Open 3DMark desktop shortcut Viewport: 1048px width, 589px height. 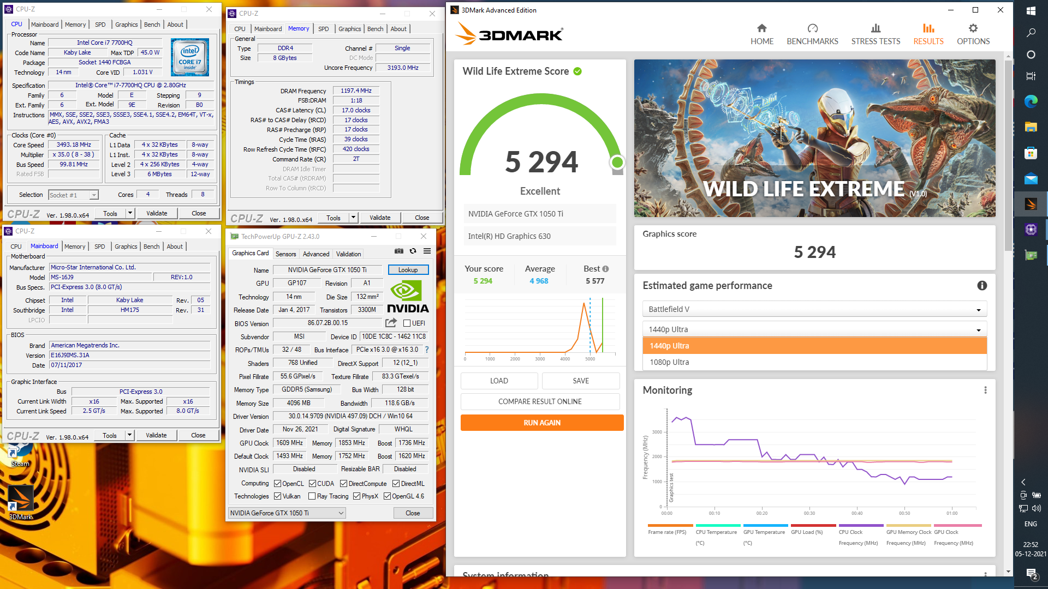tap(21, 503)
